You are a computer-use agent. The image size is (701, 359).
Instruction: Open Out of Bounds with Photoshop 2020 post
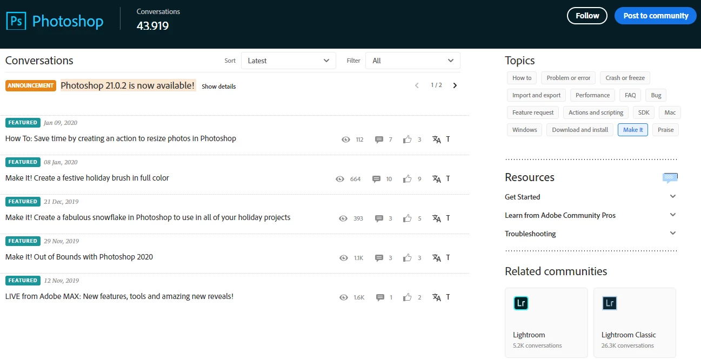pyautogui.click(x=79, y=257)
